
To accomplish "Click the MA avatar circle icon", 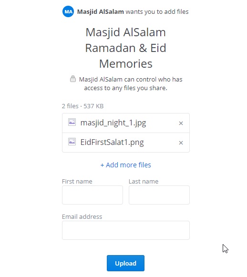I will (x=68, y=11).
